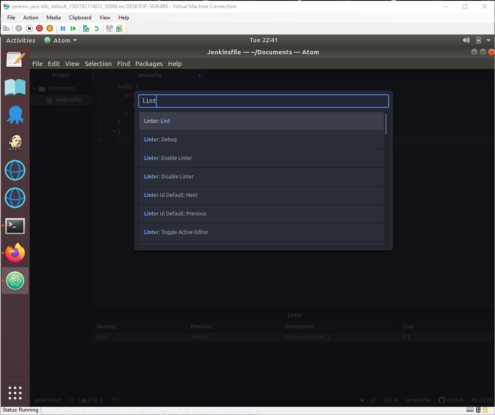Click the Revert checkpoint arrow icon
495x415 pixels.
(x=97, y=28)
